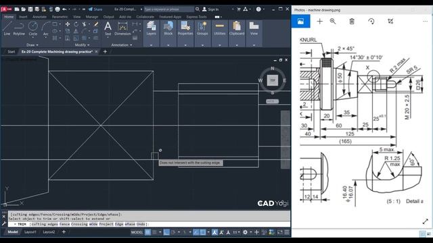
Task: Click the plus add-to icon in Photos
Action: (319, 21)
